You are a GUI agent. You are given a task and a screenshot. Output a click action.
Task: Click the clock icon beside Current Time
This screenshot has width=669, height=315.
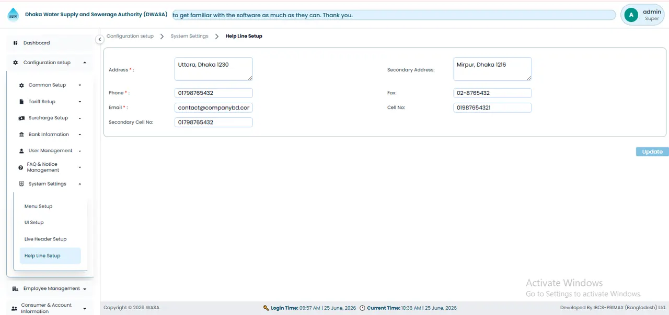point(362,308)
